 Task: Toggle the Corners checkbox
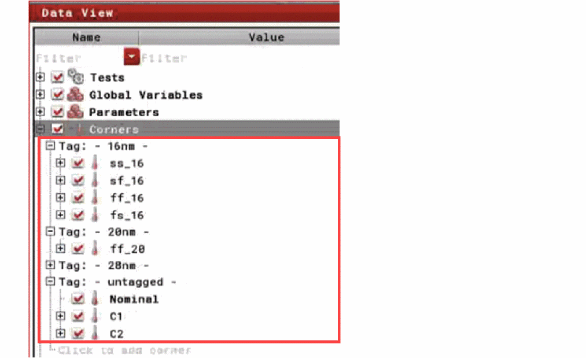coord(57,129)
